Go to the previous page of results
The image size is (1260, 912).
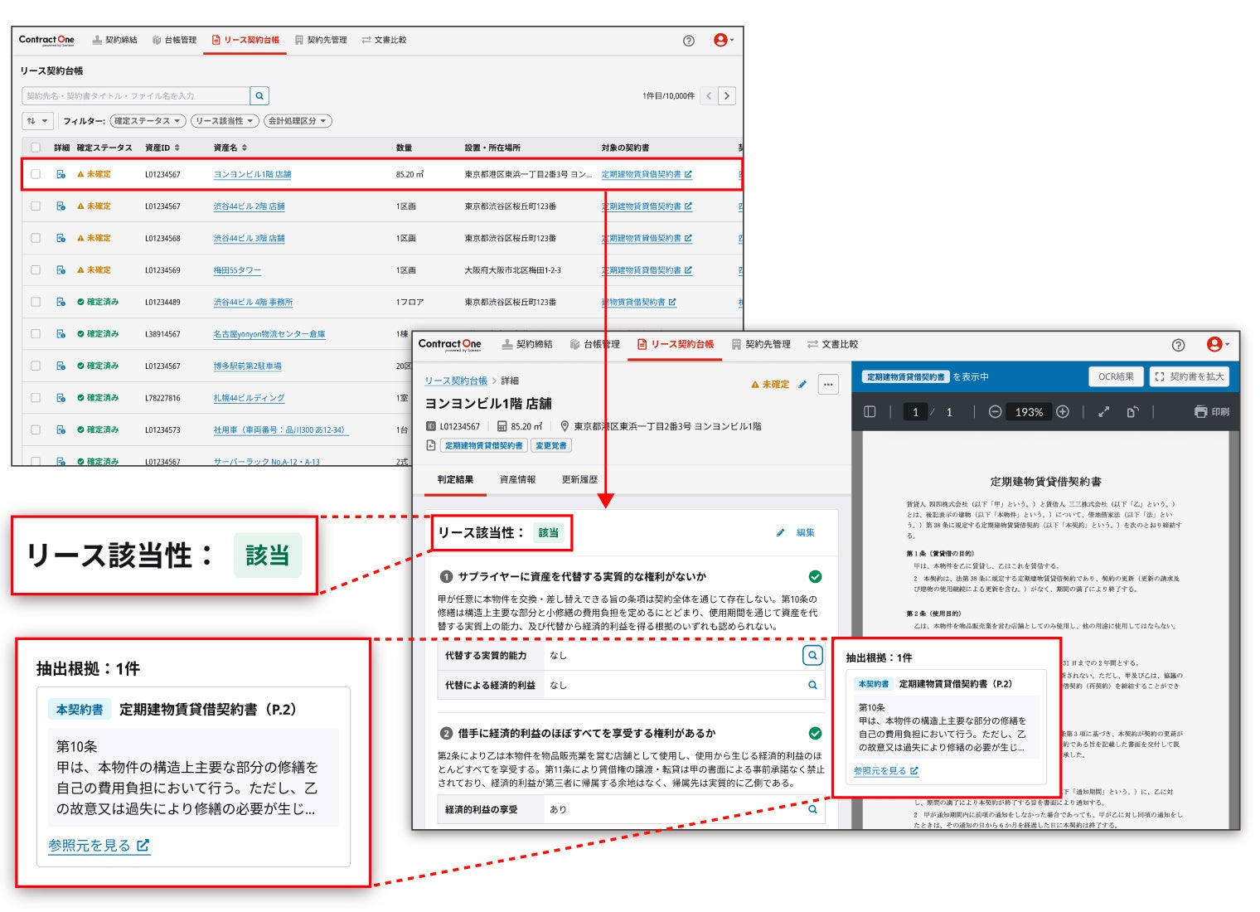click(710, 96)
